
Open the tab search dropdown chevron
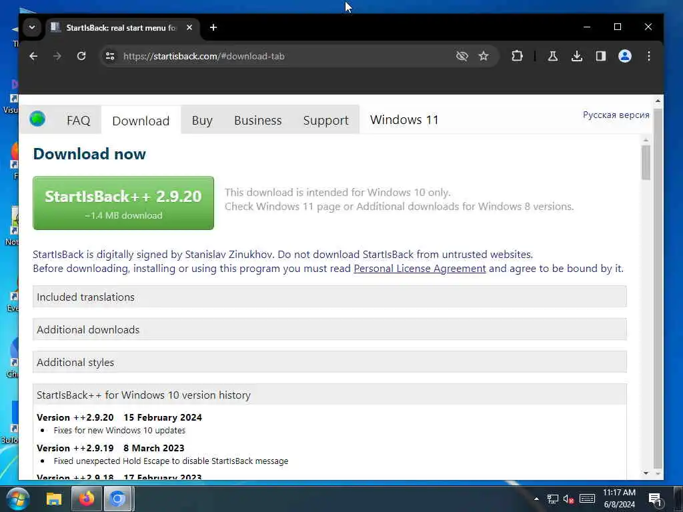32,27
